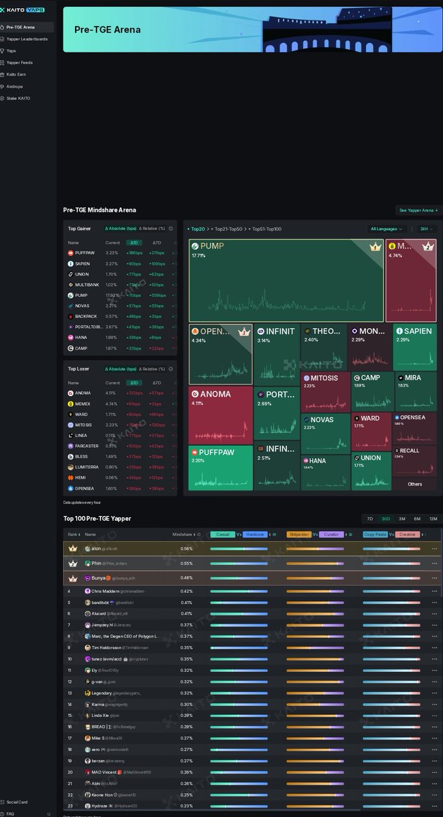
Task: Select the 30D yapper timeframe
Action: tap(386, 519)
